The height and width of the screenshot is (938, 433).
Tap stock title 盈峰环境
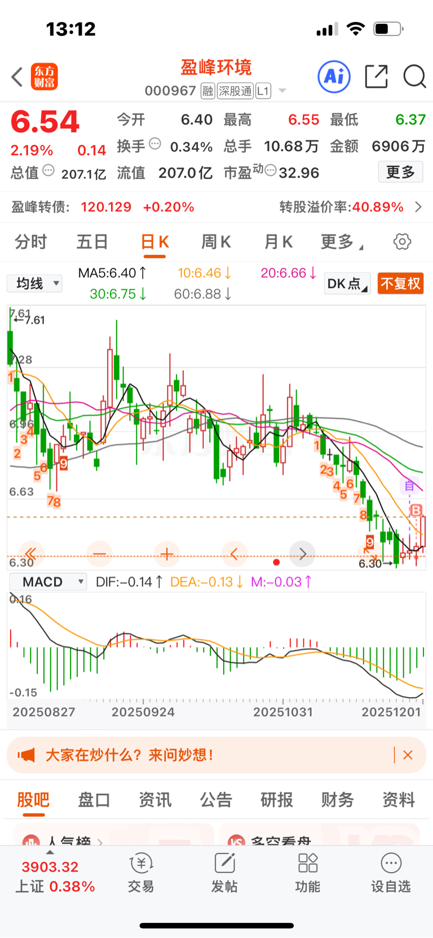tap(216, 67)
